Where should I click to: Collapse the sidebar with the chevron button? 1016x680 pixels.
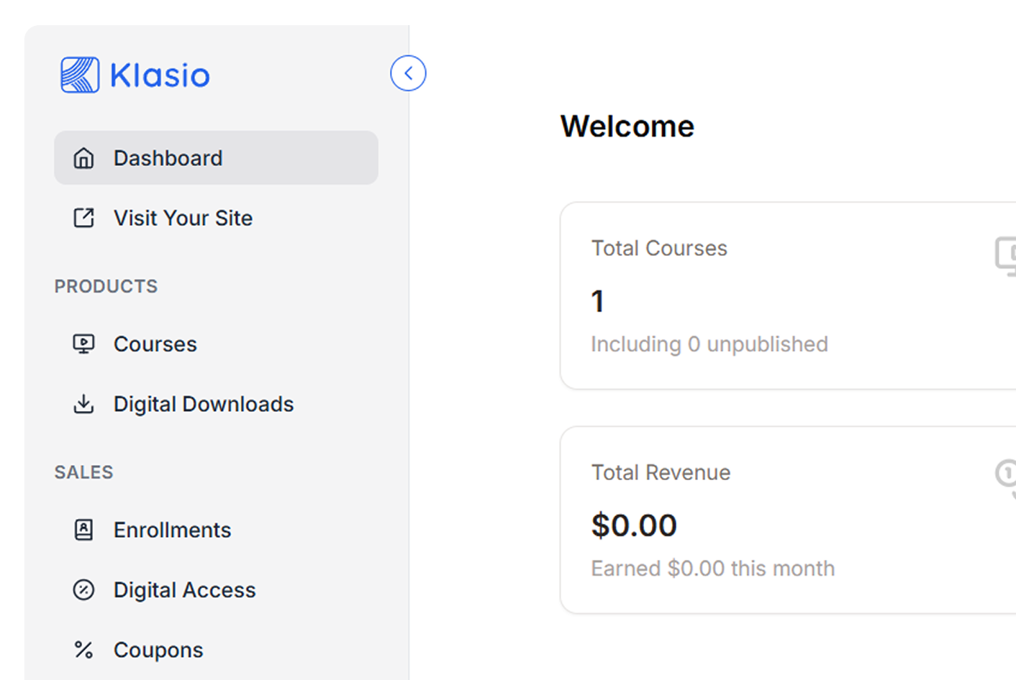[x=408, y=73]
